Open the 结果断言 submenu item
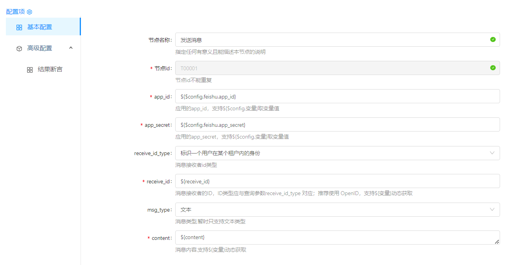The height and width of the screenshot is (265, 524). (x=50, y=69)
